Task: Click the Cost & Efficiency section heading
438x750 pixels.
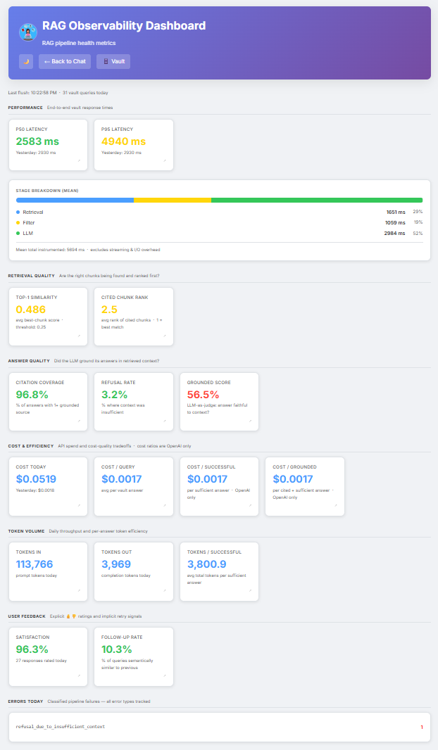Action: tap(31, 446)
